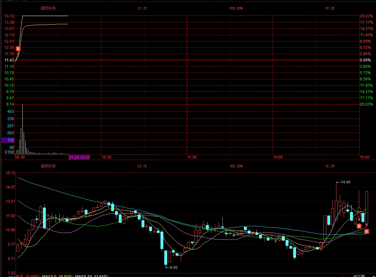The image size is (376, 277).
Task: Click the red 20.03% limit-up percentage label
Action: coord(367,16)
